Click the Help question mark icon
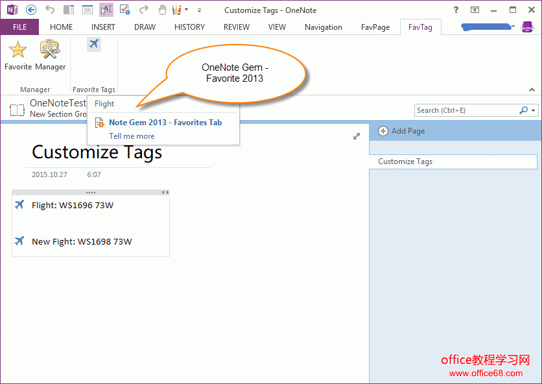The height and width of the screenshot is (384, 542). [456, 10]
